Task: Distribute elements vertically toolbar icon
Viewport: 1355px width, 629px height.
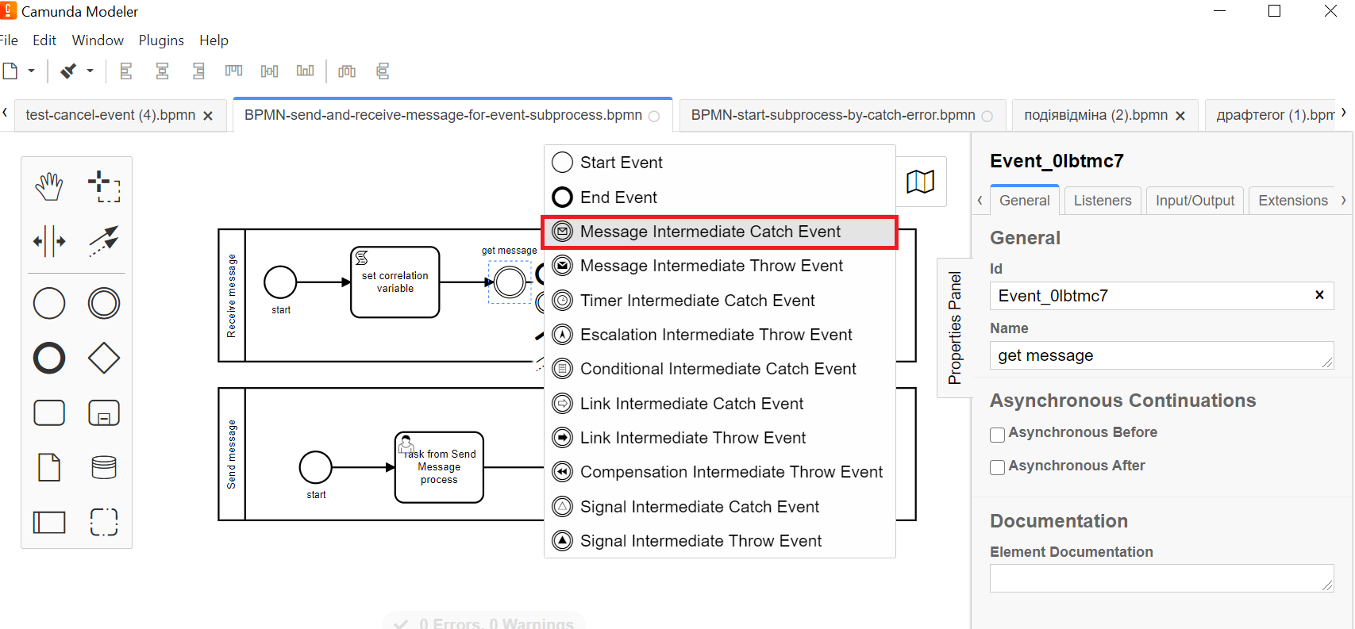Action: 383,71
